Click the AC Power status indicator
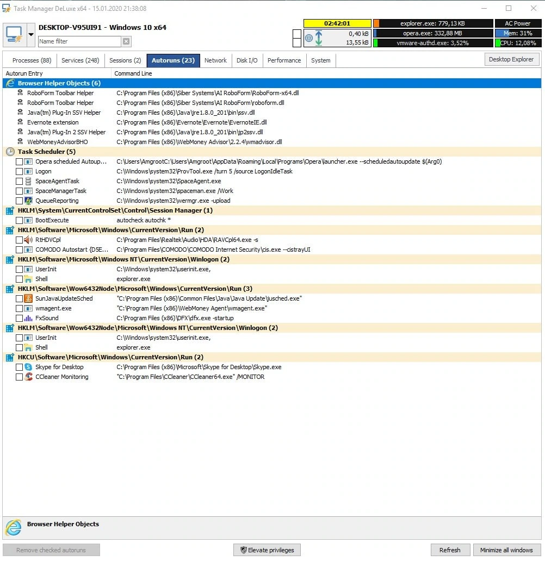This screenshot has height=561, width=545. pos(517,23)
